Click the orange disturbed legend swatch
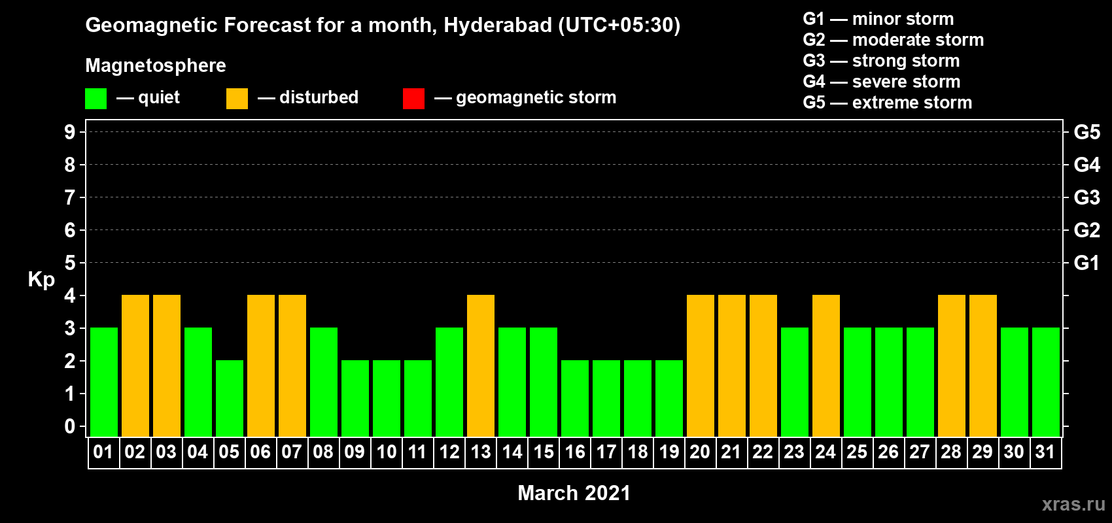This screenshot has width=1112, height=523. coord(237,99)
